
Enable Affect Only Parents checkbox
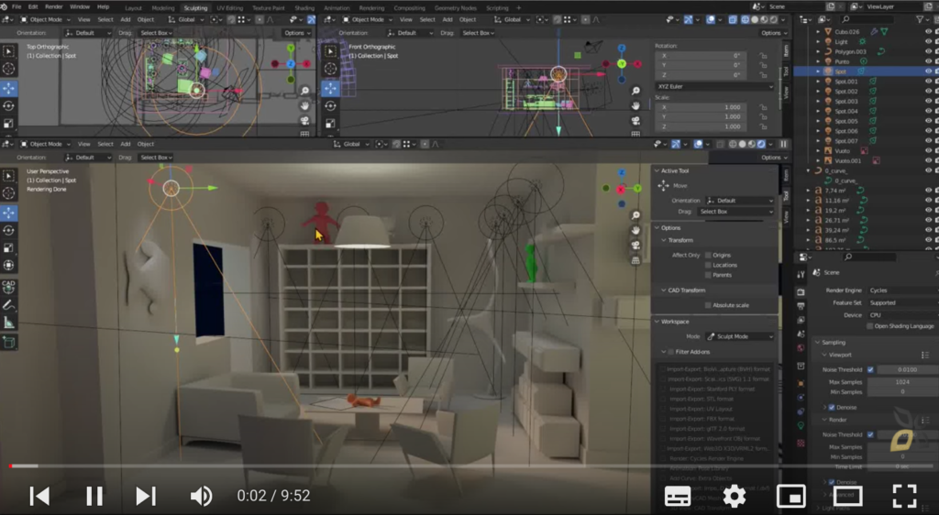click(x=708, y=275)
